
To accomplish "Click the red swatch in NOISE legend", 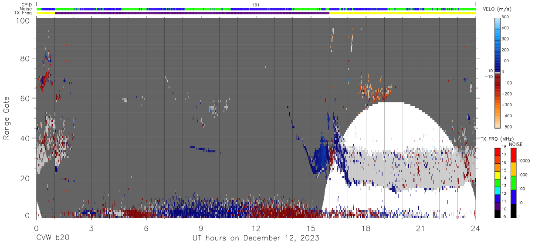I will pyautogui.click(x=513, y=155).
